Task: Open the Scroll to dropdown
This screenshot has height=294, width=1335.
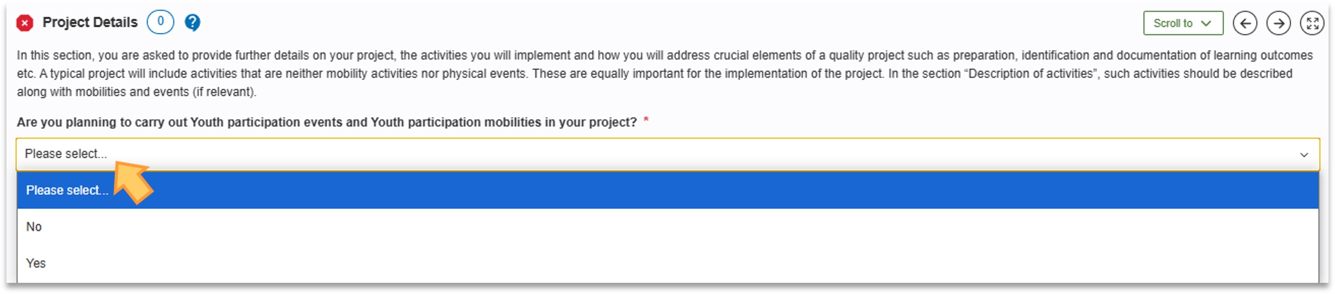Action: (1183, 23)
